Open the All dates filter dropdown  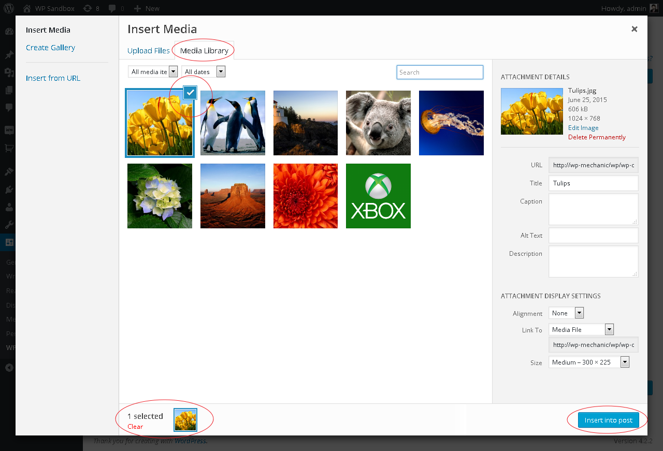[203, 71]
